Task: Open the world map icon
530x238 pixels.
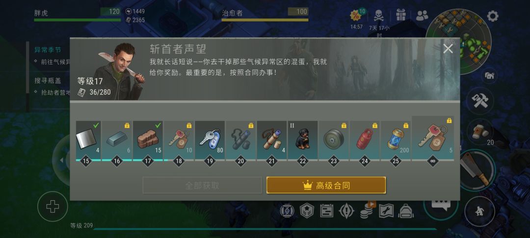Action: 386,211
